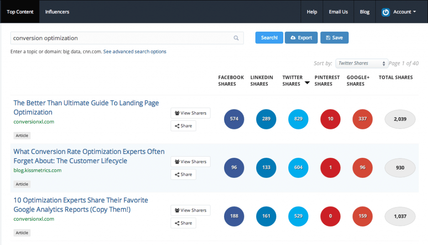This screenshot has width=428, height=245.
Task: Click the 10 Pinterest shares circle
Action: pos(330,119)
